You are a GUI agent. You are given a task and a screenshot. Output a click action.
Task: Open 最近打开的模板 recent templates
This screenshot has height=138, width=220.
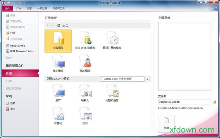tap(112, 41)
